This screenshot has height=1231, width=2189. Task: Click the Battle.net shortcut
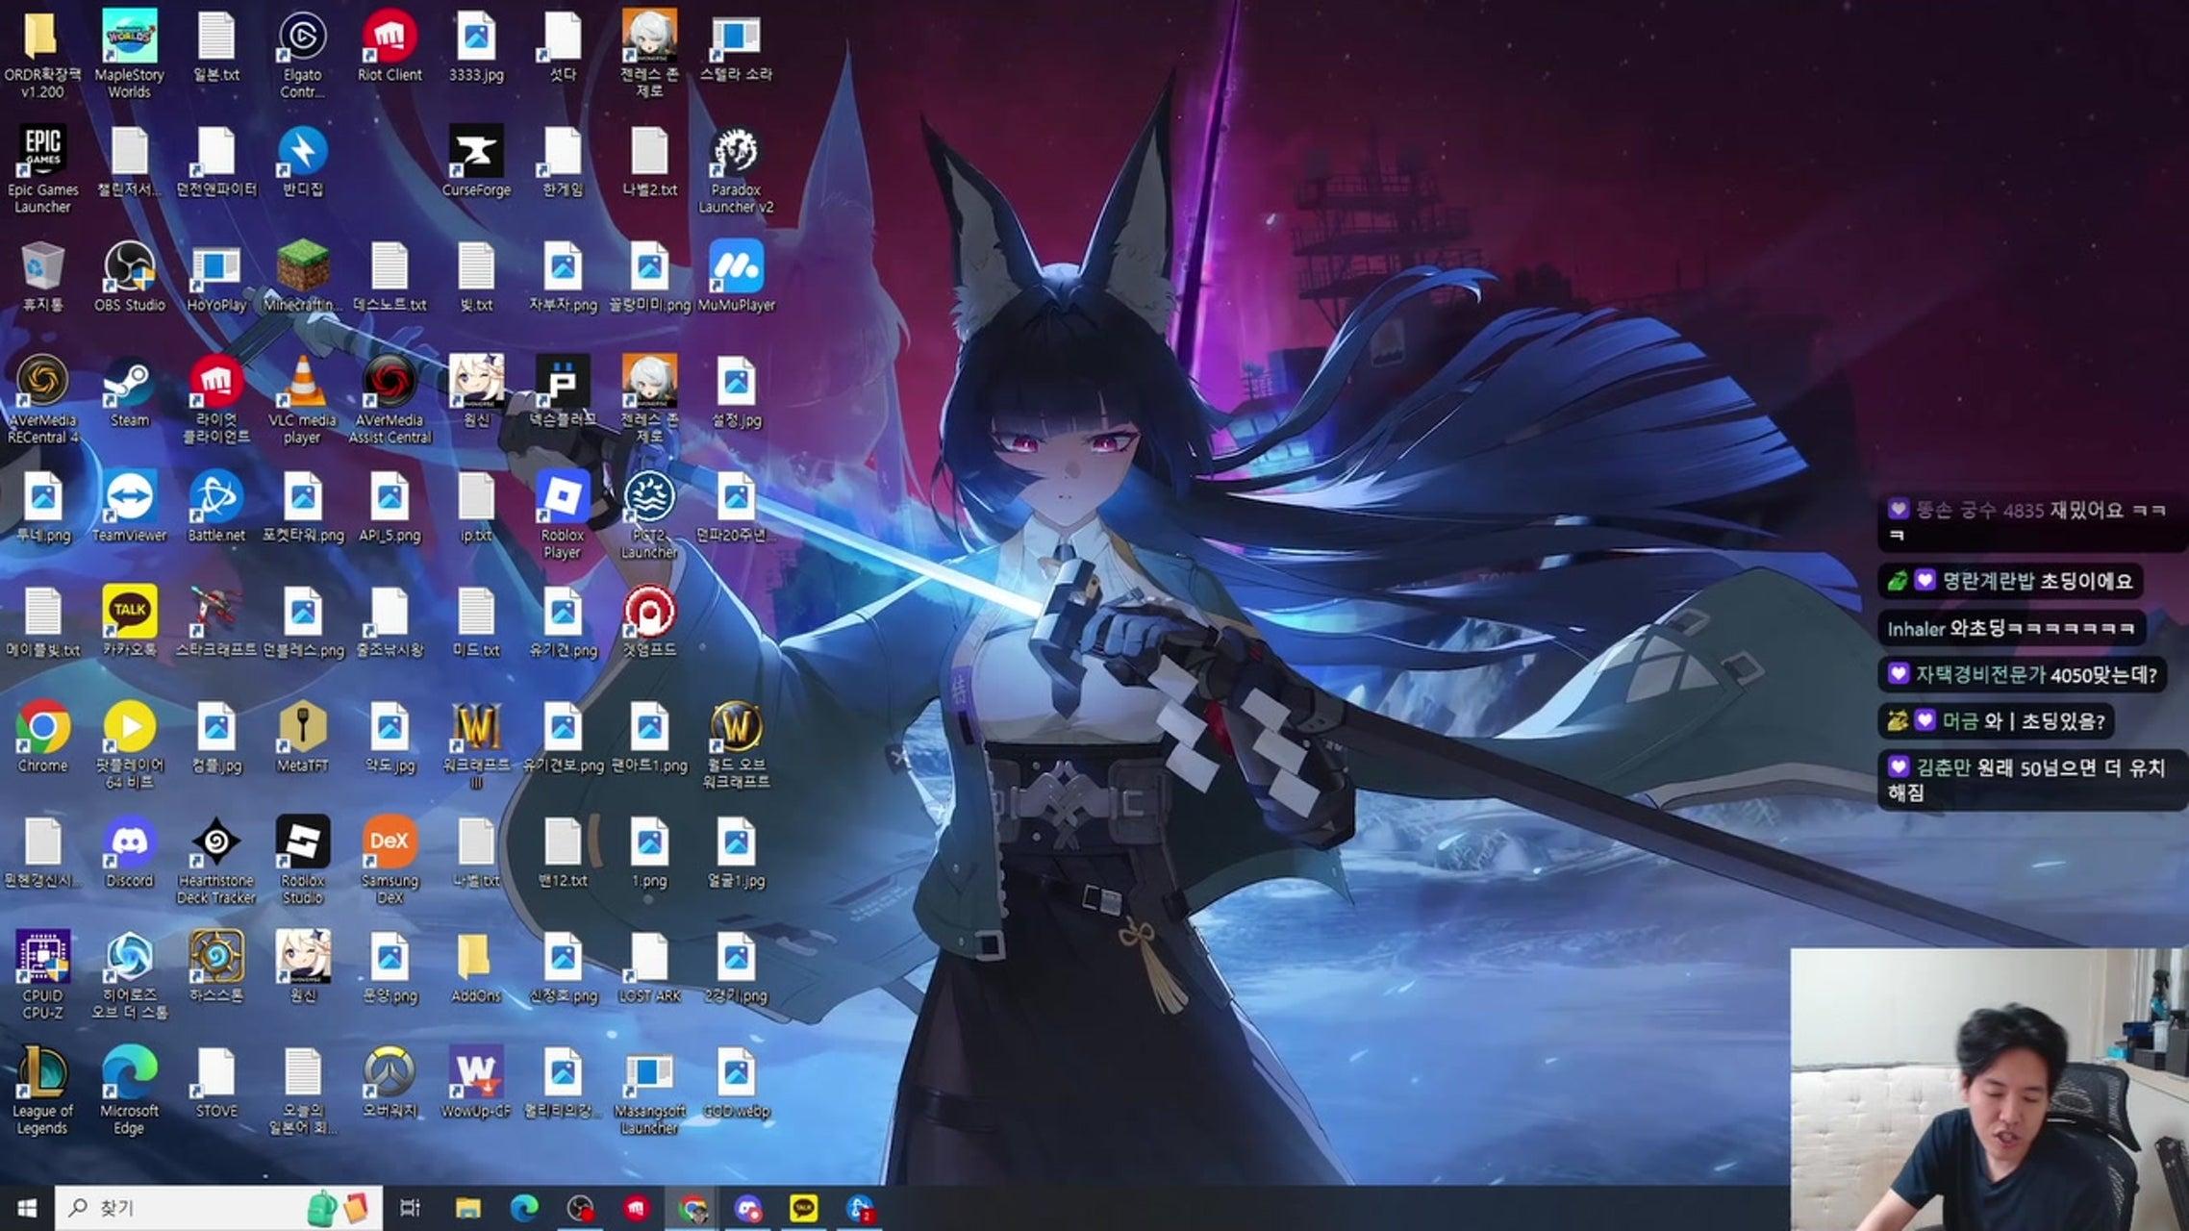[215, 500]
